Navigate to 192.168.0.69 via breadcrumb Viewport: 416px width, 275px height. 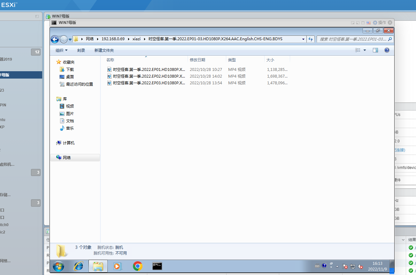pyautogui.click(x=113, y=39)
